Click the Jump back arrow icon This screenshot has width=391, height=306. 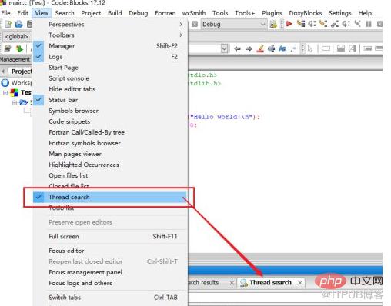pyautogui.click(x=237, y=48)
